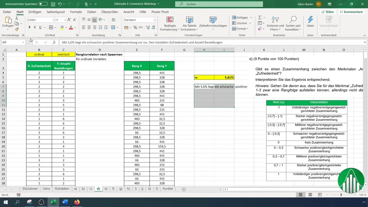Viewport: 368px width, 207px height.
Task: Open the Einfügen ribbon tab
Action: 35,12
